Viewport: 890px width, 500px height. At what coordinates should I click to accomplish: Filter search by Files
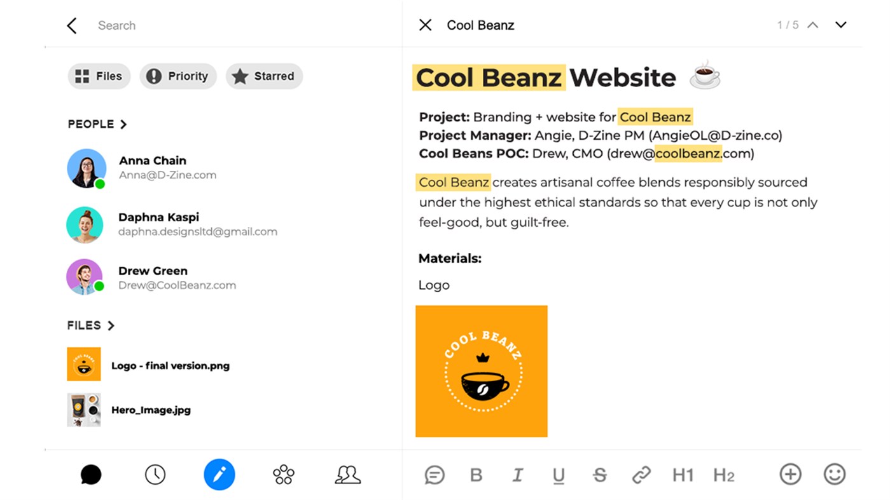click(x=99, y=76)
